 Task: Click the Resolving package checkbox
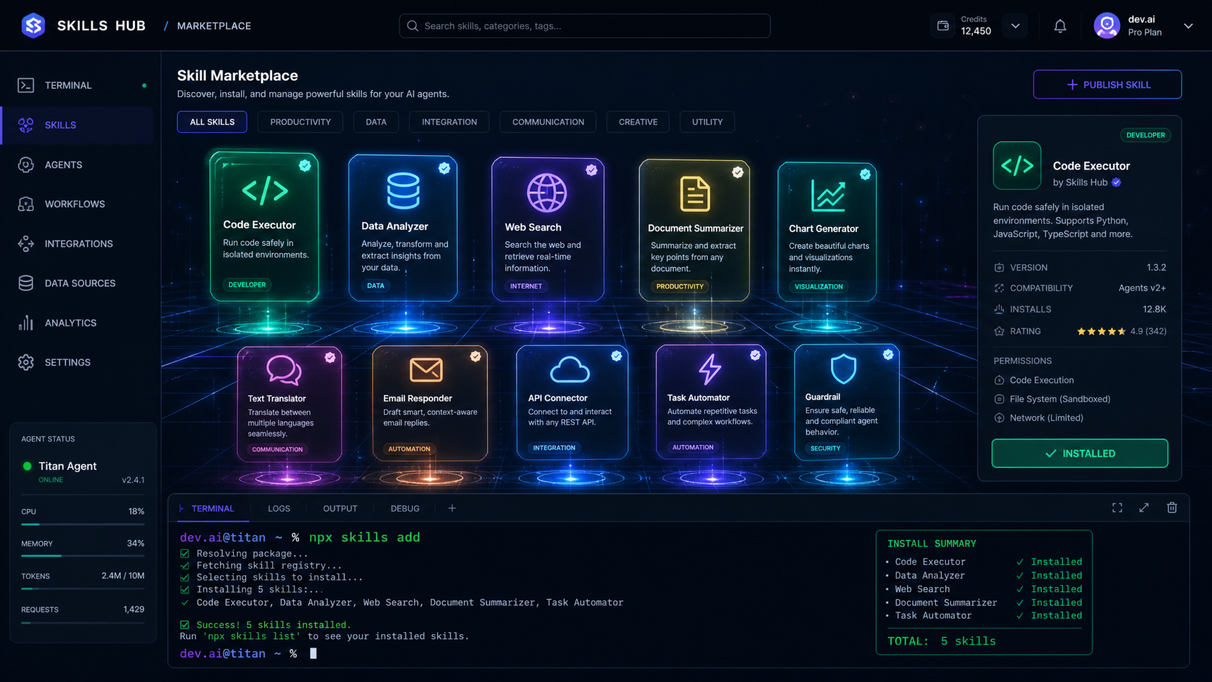pyautogui.click(x=185, y=554)
